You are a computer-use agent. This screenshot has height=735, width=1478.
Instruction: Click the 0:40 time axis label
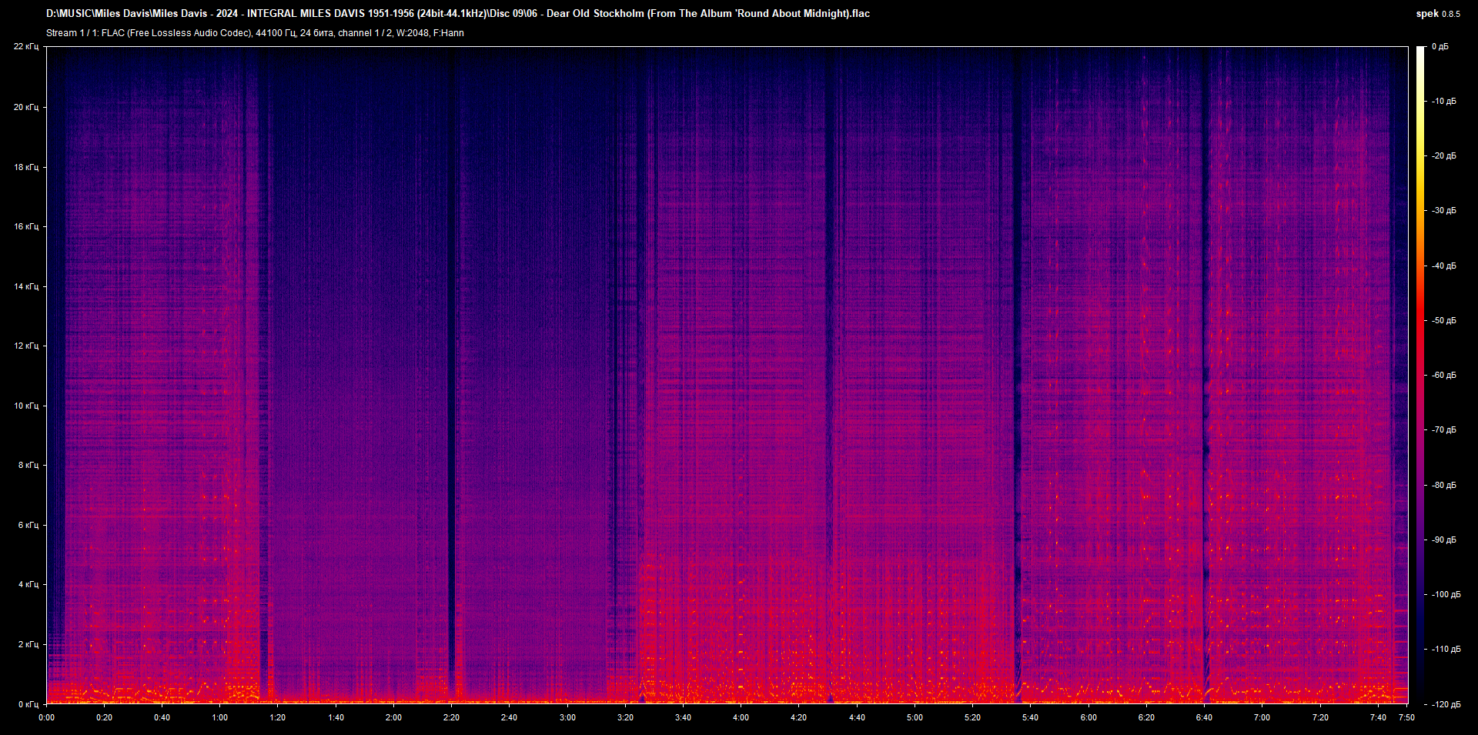pyautogui.click(x=162, y=717)
